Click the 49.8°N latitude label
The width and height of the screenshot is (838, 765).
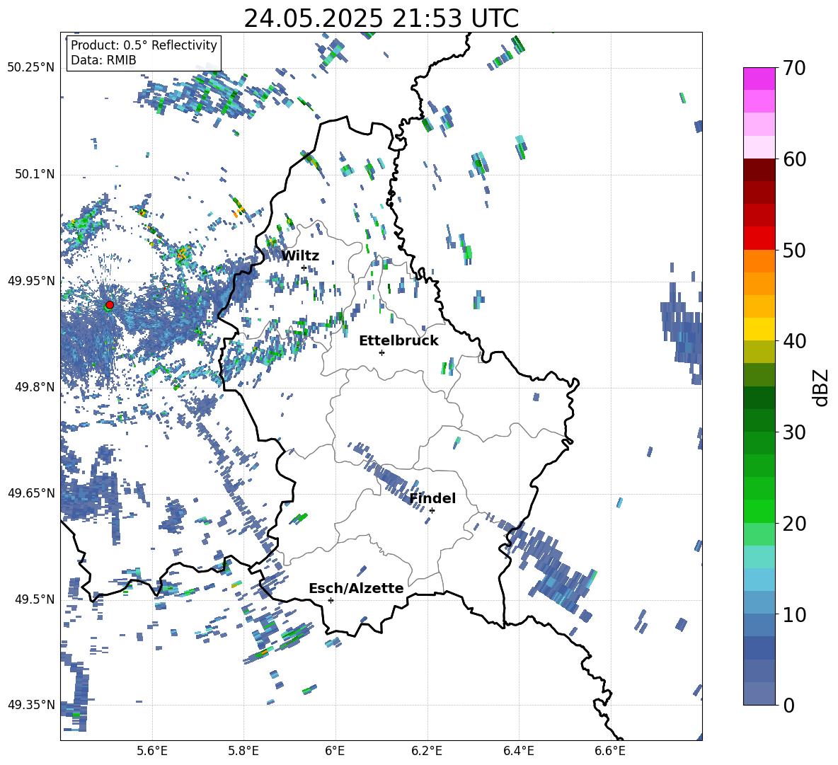coord(35,387)
